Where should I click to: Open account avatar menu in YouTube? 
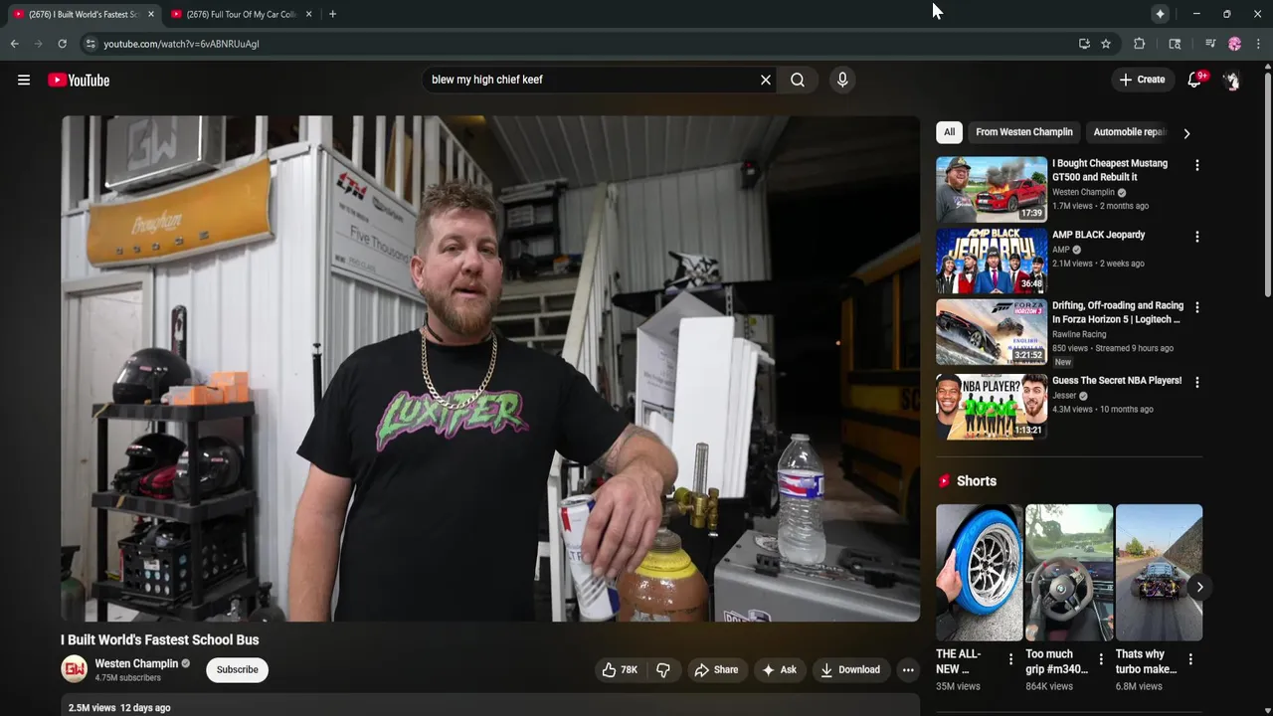1231,81
